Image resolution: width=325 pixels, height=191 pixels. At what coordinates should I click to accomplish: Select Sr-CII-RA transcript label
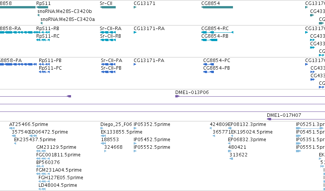pyautogui.click(x=111, y=29)
